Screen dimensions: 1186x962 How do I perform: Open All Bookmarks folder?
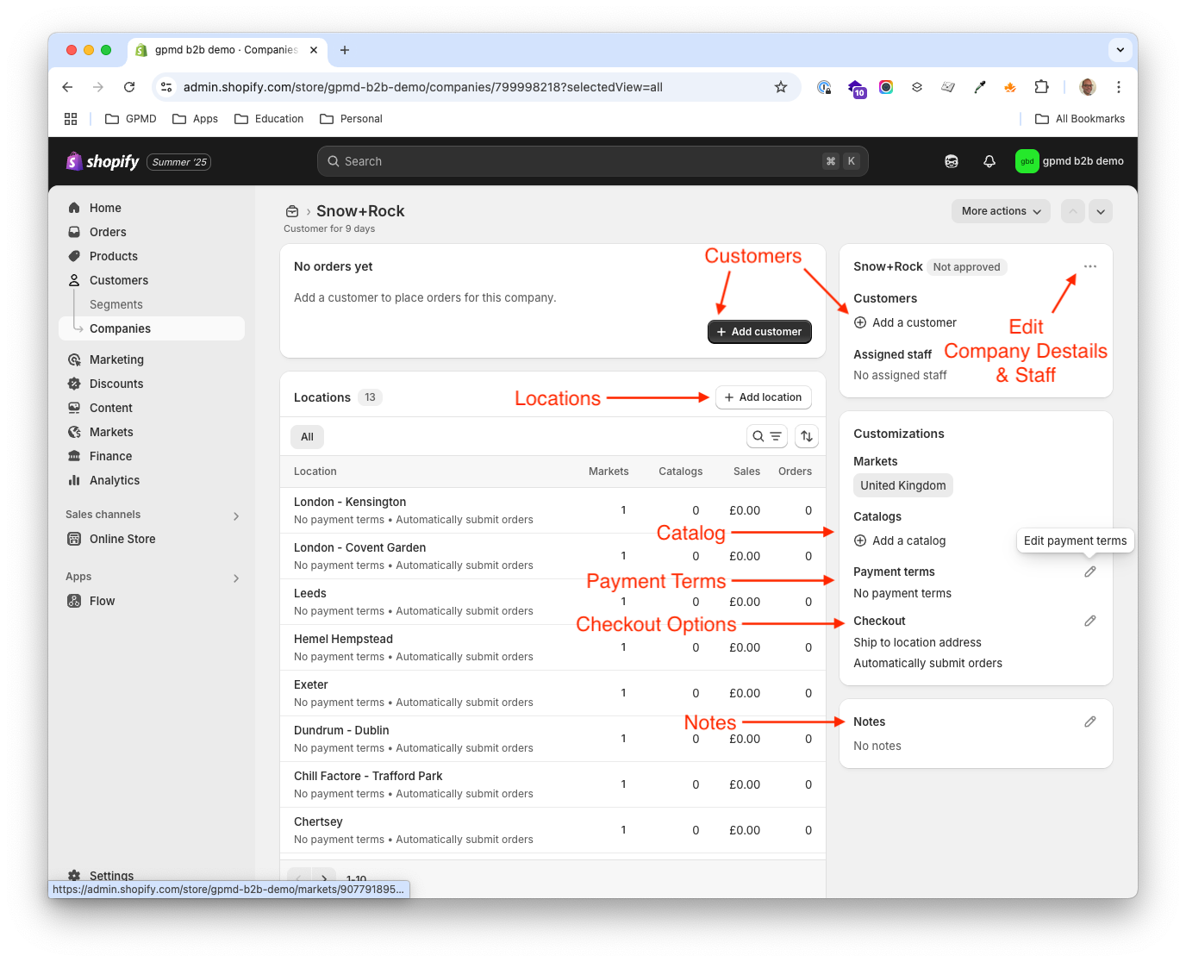coord(1080,119)
